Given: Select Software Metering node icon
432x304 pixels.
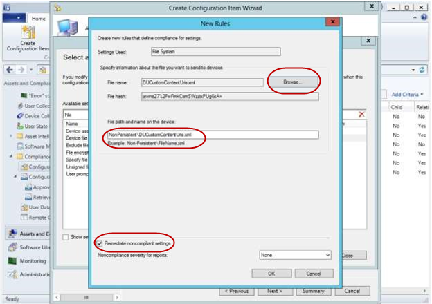Looking at the screenshot, I should (x=20, y=146).
